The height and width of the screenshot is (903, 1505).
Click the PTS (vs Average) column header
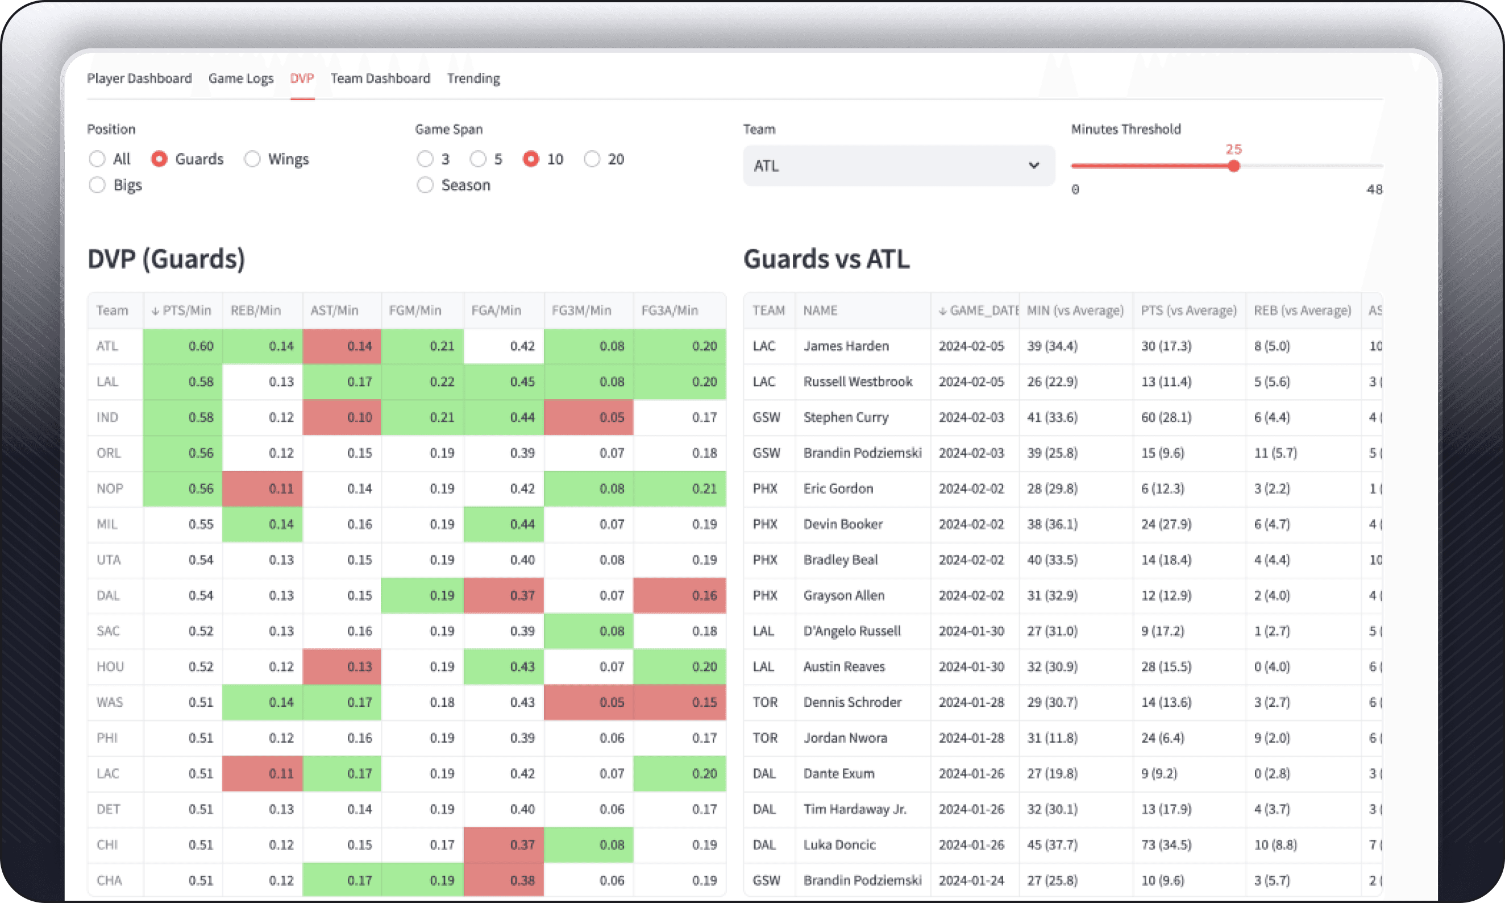(1188, 310)
